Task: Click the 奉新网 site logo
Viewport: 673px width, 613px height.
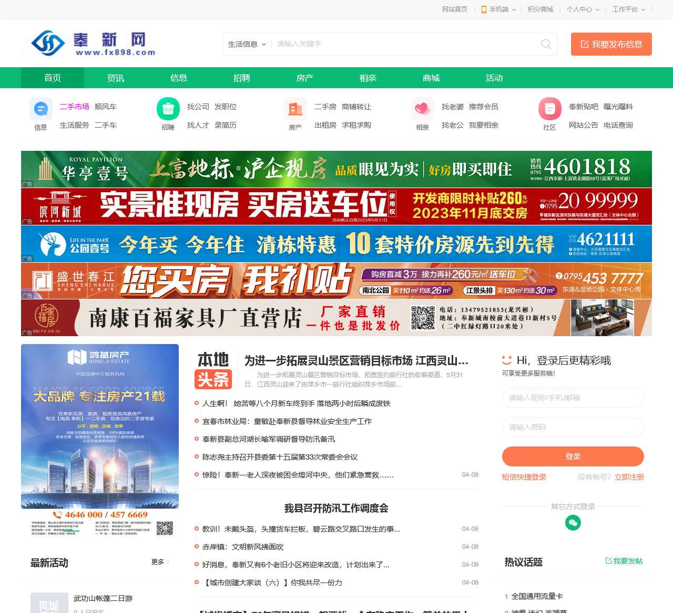Action: [x=89, y=44]
